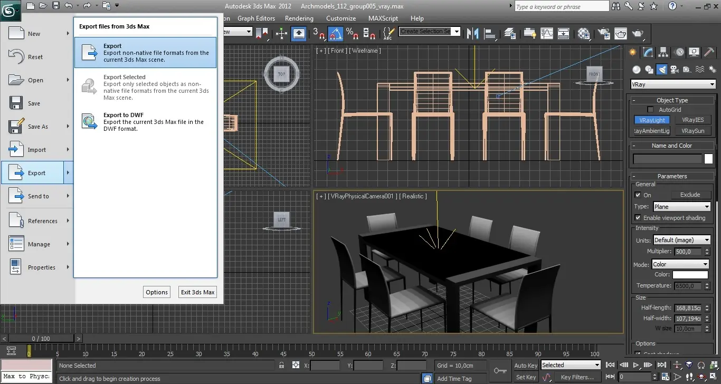721x384 pixels.
Task: Open the Import menu entry
Action: pyautogui.click(x=37, y=150)
